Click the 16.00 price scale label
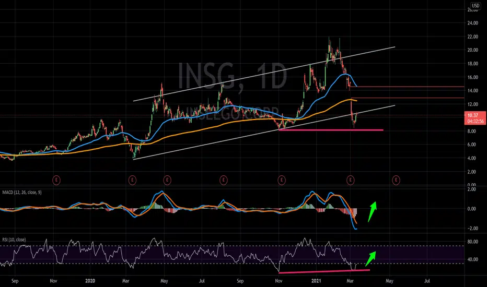 pyautogui.click(x=473, y=77)
